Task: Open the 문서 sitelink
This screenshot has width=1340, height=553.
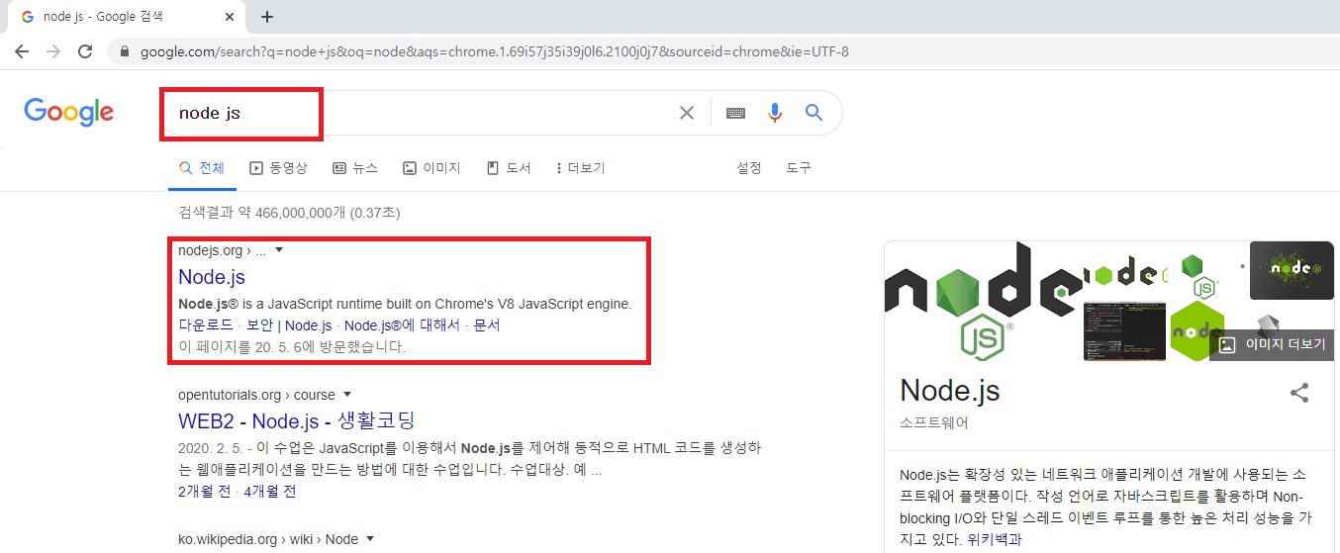Action: point(487,325)
